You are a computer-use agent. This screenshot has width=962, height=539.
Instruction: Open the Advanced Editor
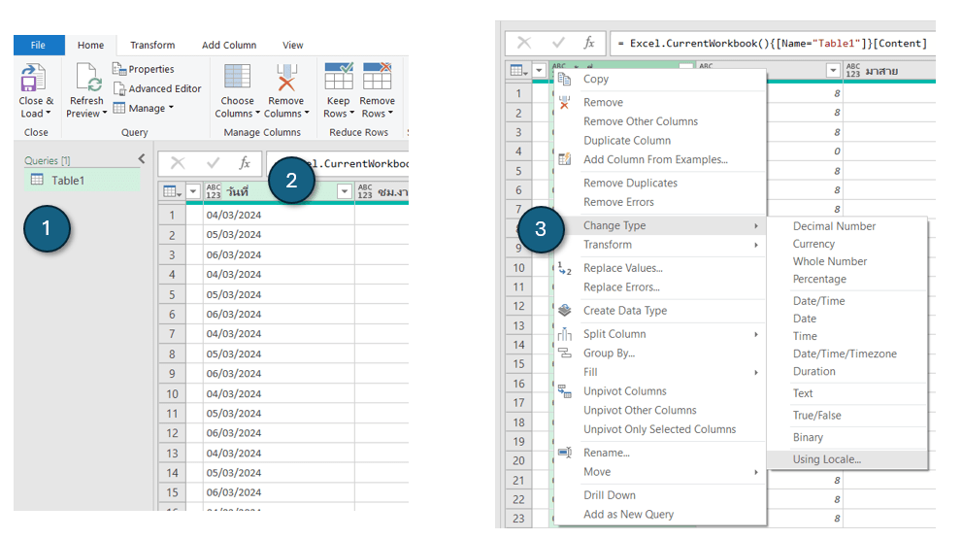tap(156, 88)
